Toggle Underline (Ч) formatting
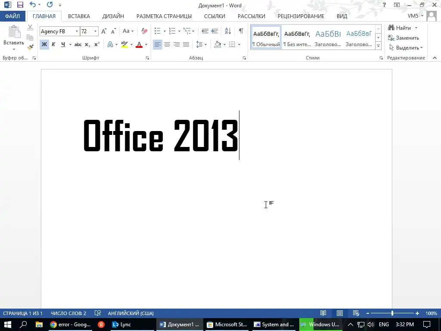This screenshot has width=441, height=331. pos(63,44)
